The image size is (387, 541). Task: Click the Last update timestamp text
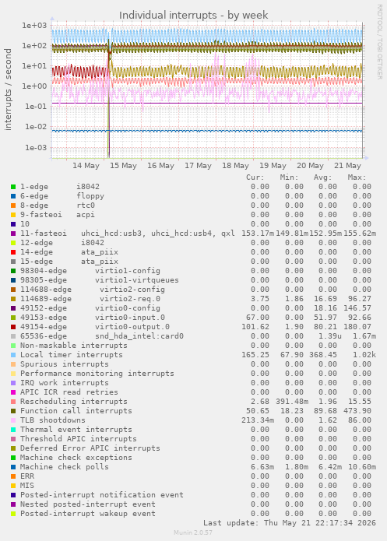pos(290,523)
